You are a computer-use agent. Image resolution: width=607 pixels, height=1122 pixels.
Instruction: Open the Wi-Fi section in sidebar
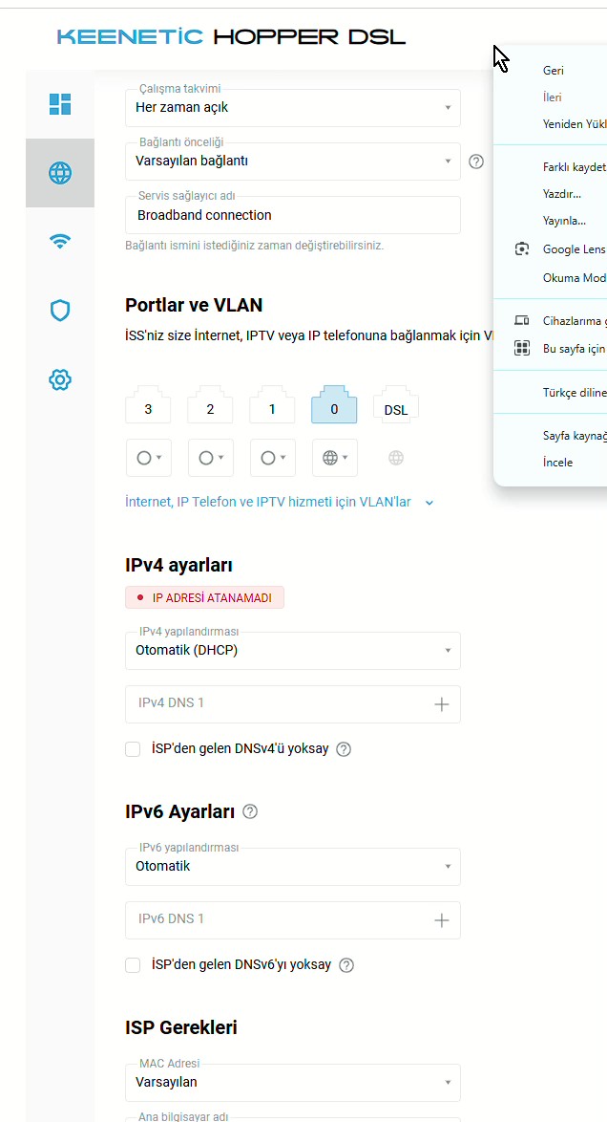coord(60,242)
